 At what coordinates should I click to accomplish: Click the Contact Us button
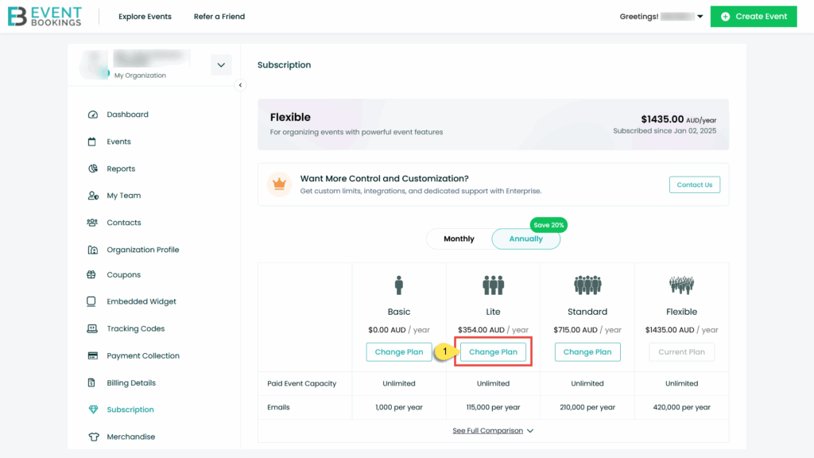tap(694, 184)
